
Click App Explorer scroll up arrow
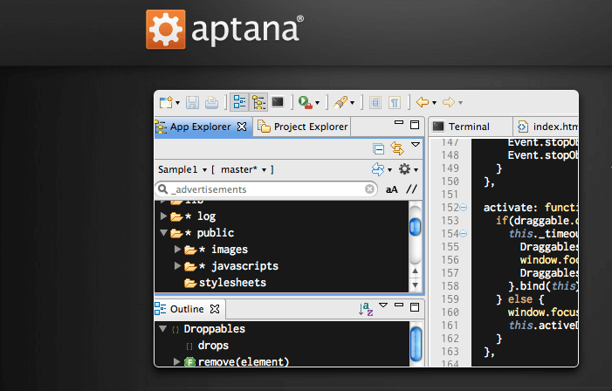(416, 271)
